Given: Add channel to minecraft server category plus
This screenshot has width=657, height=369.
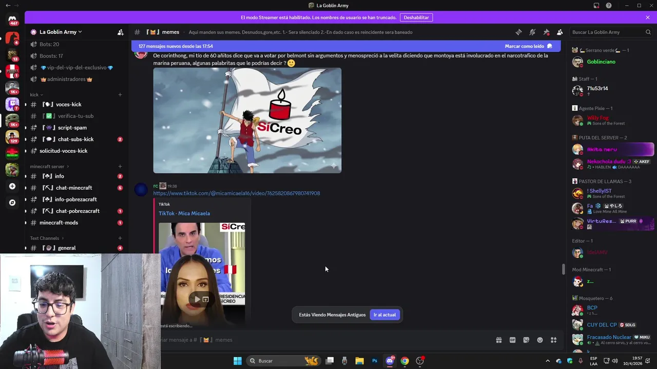Looking at the screenshot, I should pyautogui.click(x=120, y=167).
